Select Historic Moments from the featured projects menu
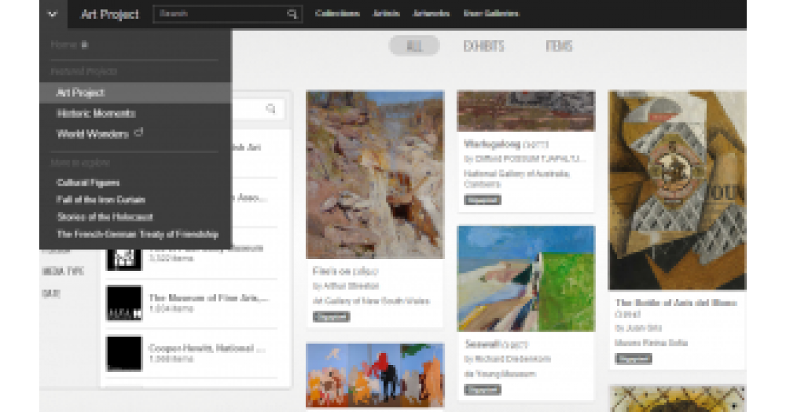Image resolution: width=786 pixels, height=412 pixels. coord(96,113)
